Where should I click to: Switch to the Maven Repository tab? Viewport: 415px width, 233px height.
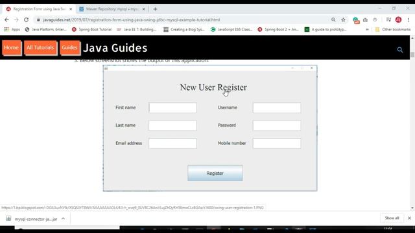point(112,9)
